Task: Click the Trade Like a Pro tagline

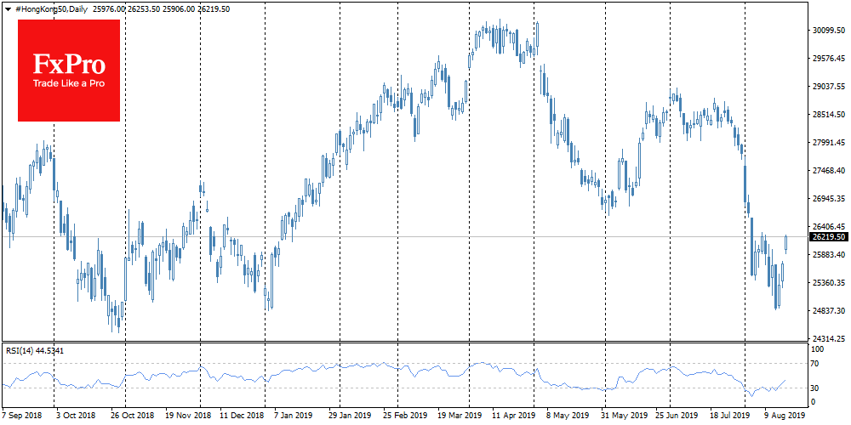Action: pos(69,84)
